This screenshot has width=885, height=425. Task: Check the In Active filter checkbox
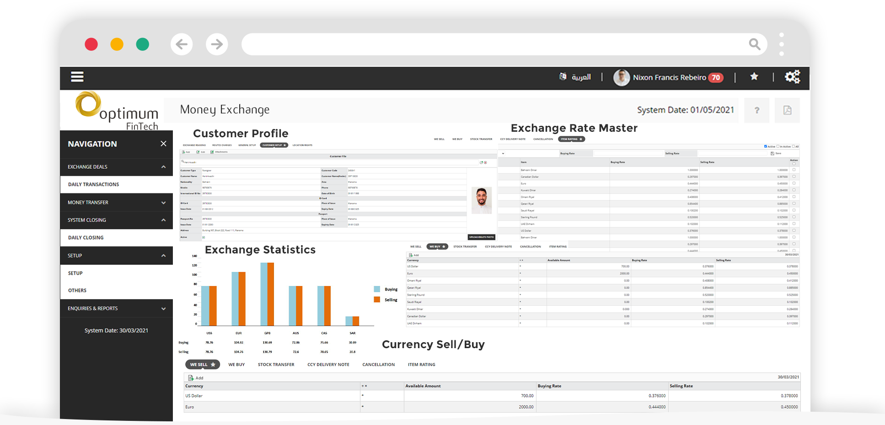click(x=778, y=146)
